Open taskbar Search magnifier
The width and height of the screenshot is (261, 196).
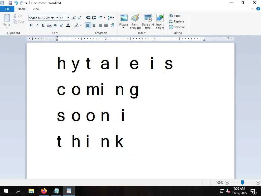18,191
